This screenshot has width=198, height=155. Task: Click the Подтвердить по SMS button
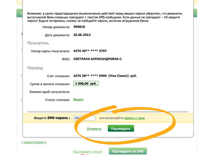[x=128, y=151]
